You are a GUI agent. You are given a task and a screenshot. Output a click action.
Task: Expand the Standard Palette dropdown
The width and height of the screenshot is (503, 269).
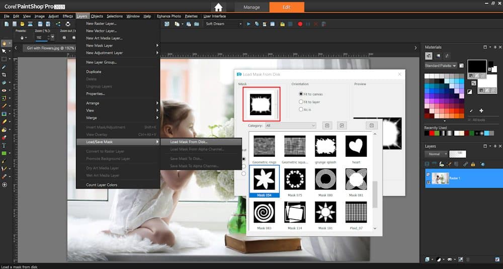coord(441,65)
